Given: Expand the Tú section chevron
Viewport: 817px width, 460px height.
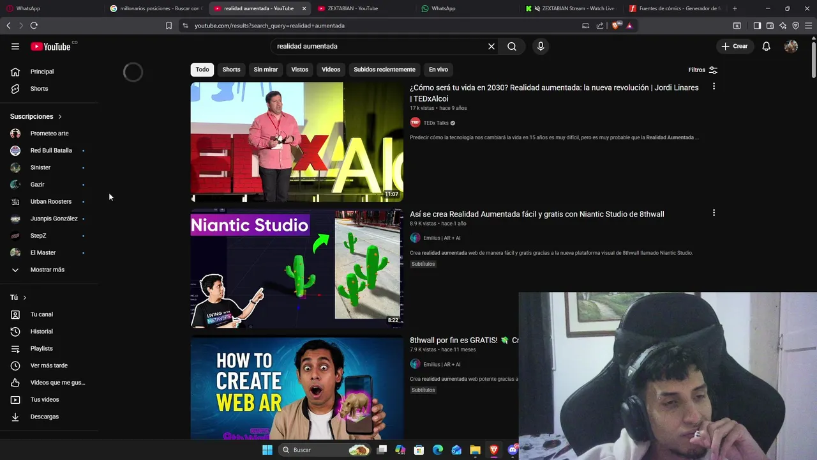Looking at the screenshot, I should tap(25, 298).
